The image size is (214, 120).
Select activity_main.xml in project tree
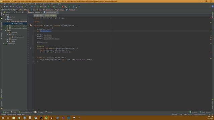[x=19, y=37]
